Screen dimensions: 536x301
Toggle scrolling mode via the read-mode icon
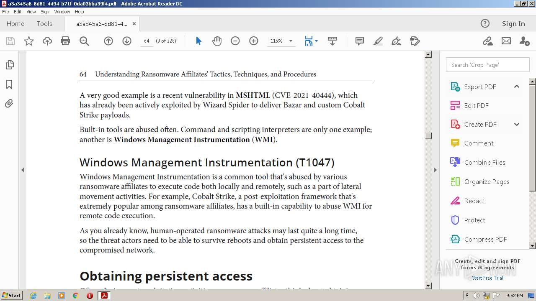tap(332, 41)
